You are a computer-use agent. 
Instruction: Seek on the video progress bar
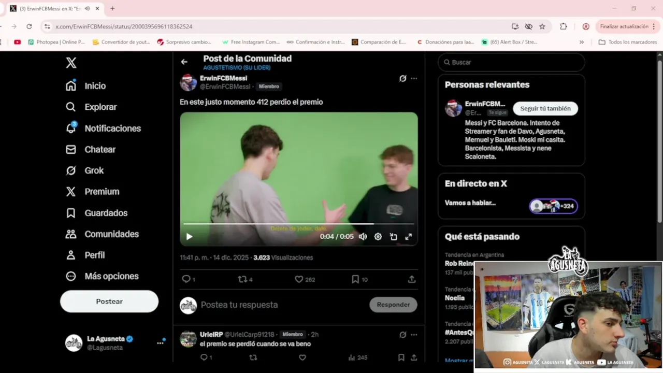click(299, 224)
